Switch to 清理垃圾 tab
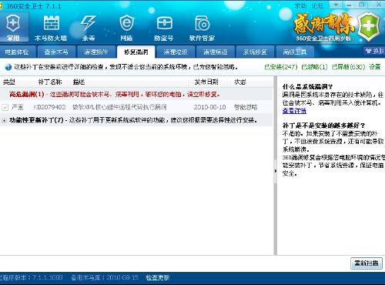The image size is (385, 285). click(x=176, y=52)
